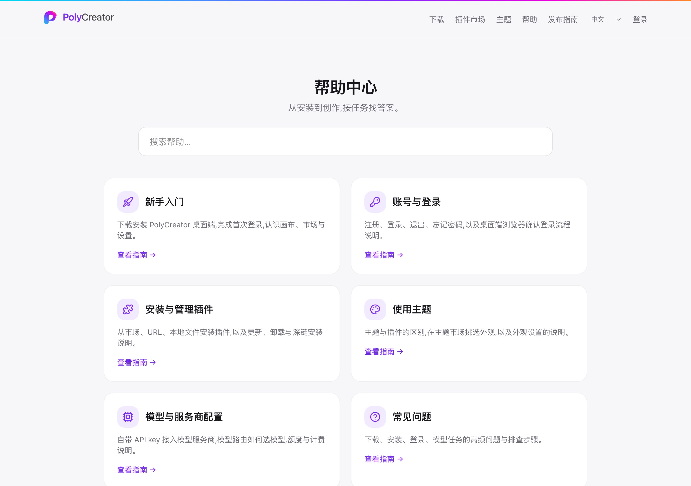Open 发布指南 in the top navigation
The height and width of the screenshot is (486, 691).
point(563,19)
